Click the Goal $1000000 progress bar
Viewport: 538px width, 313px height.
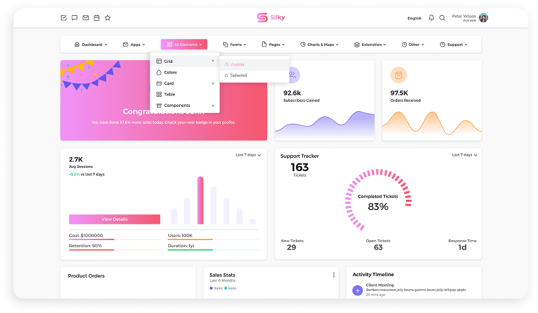coord(114,239)
